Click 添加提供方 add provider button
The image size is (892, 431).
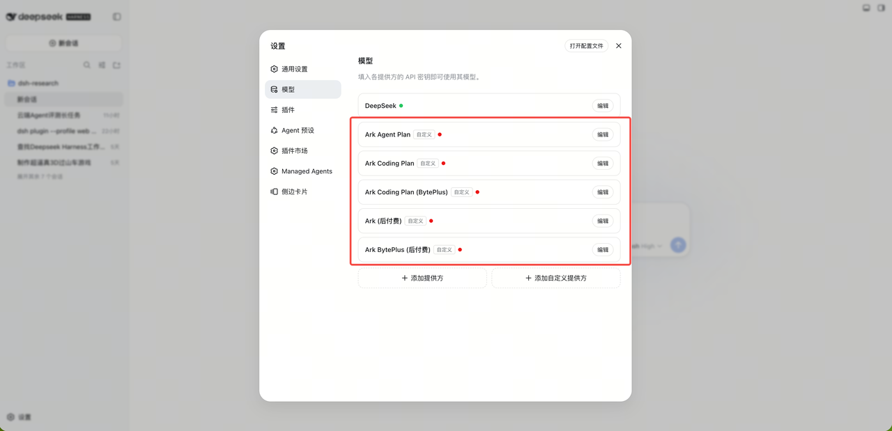pos(422,278)
